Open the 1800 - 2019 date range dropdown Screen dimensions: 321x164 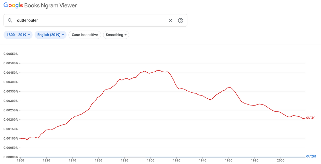coord(18,35)
